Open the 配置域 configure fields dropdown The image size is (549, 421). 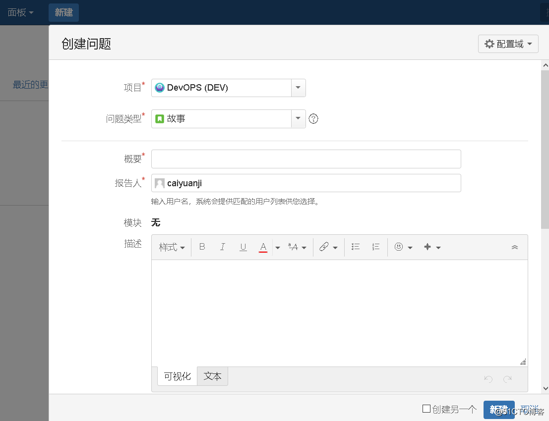508,44
